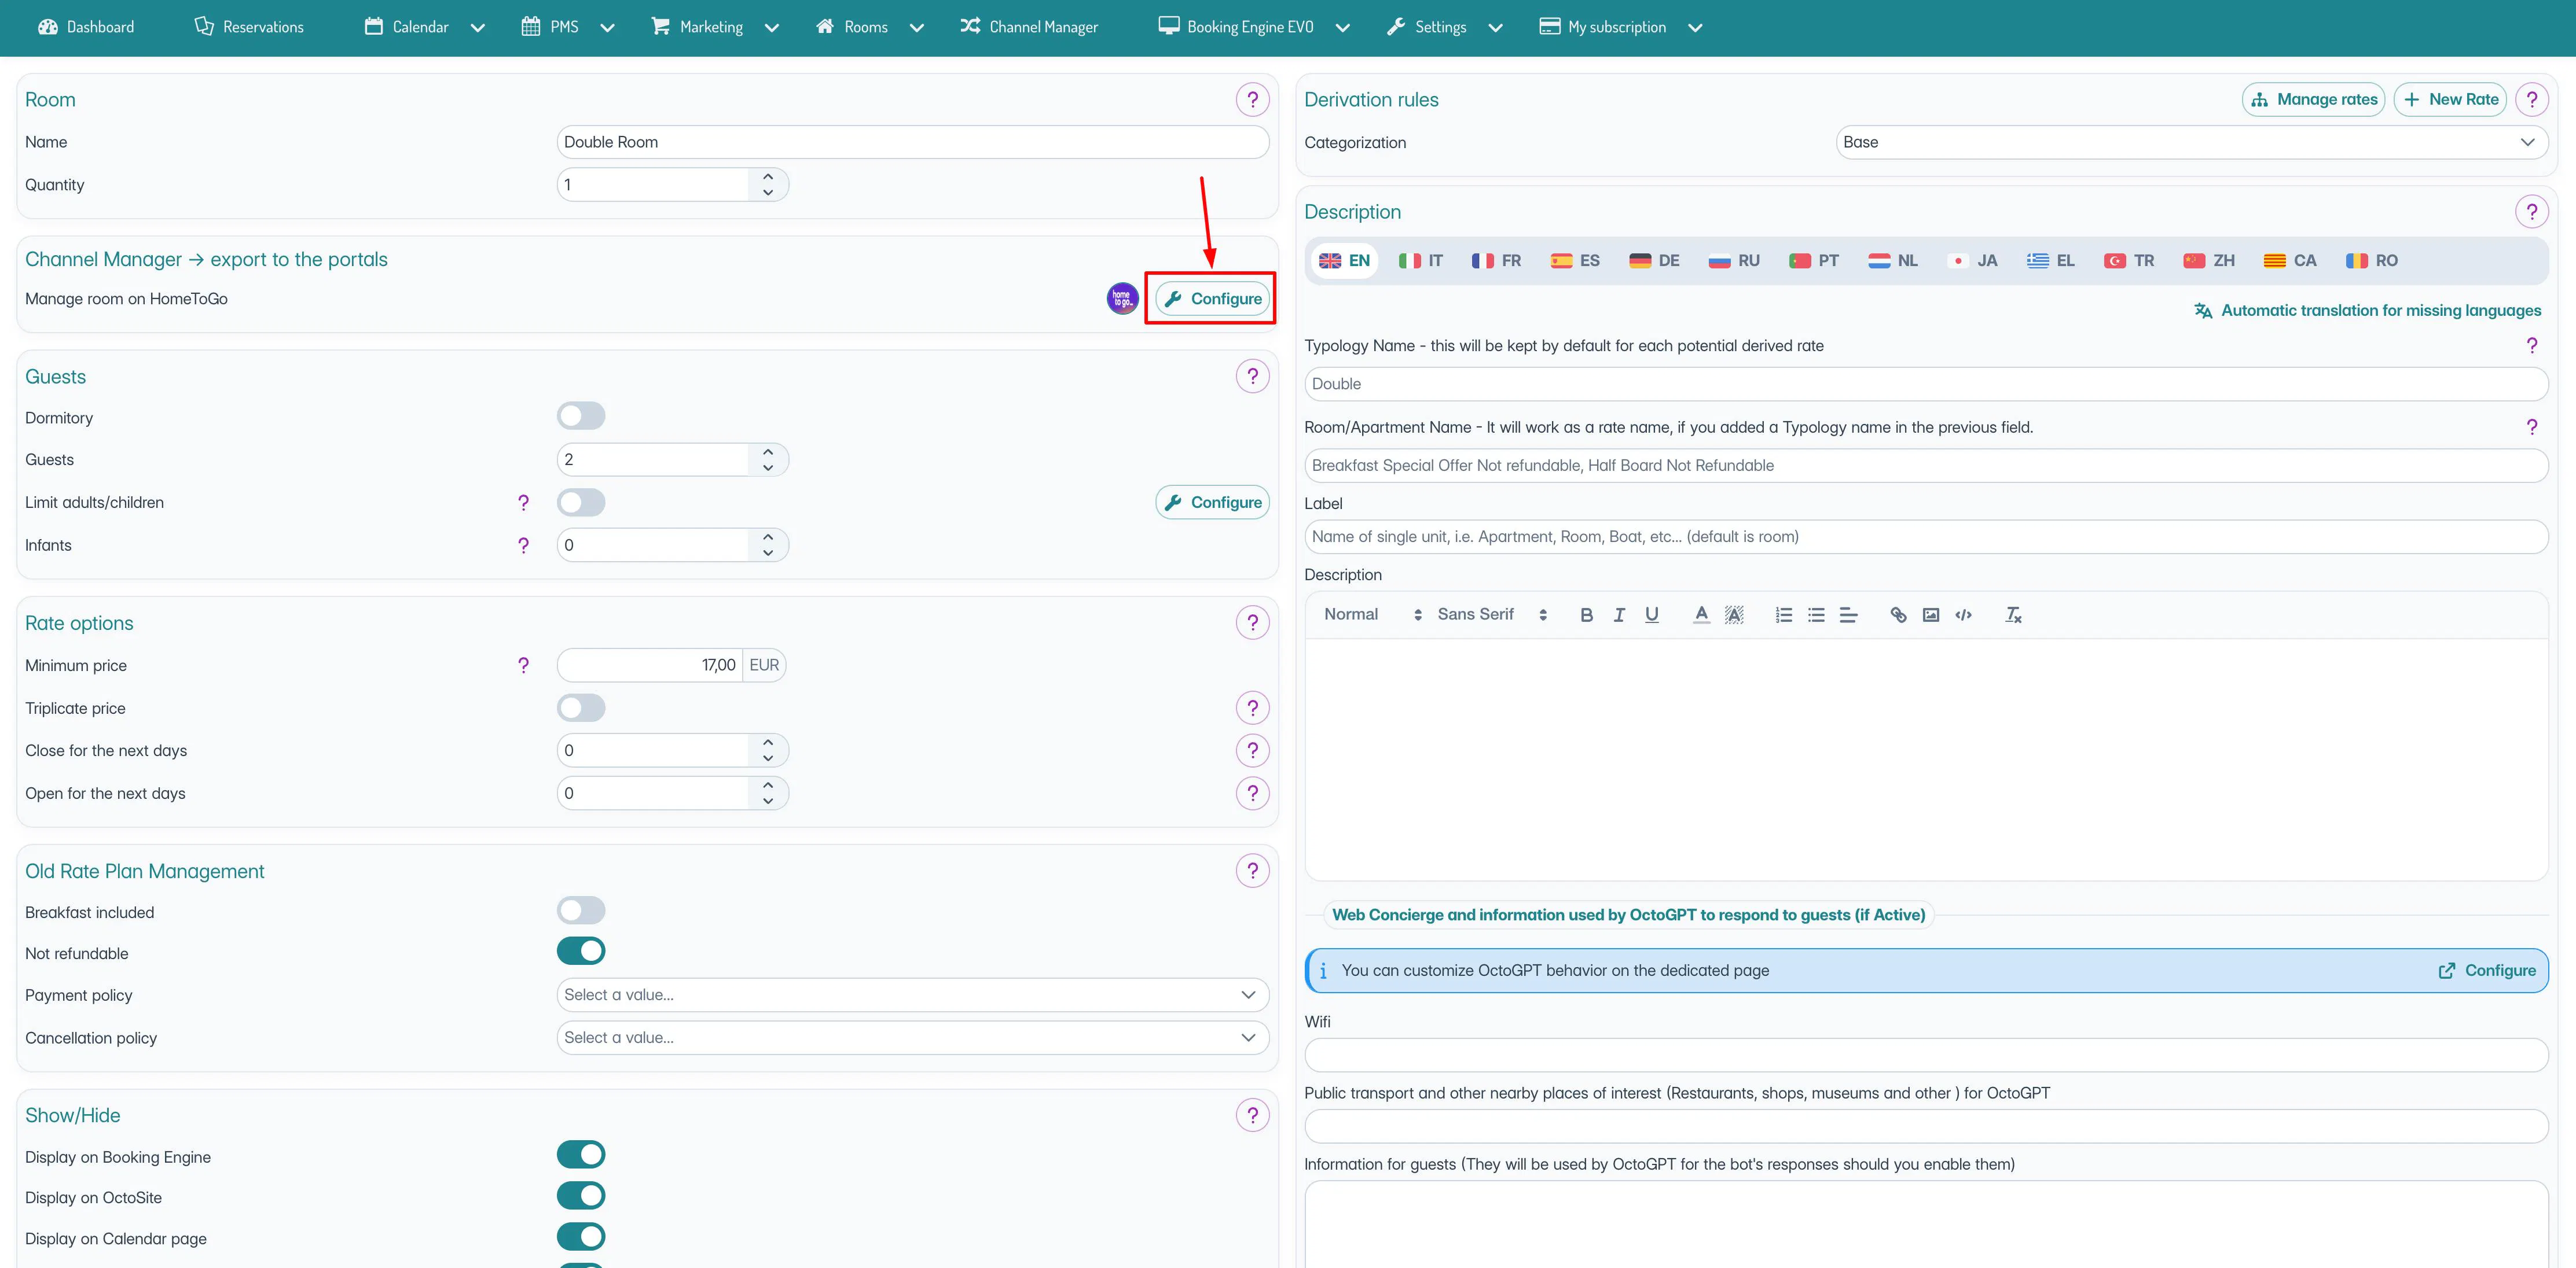
Task: Click the insert image icon in editor
Action: point(1930,614)
